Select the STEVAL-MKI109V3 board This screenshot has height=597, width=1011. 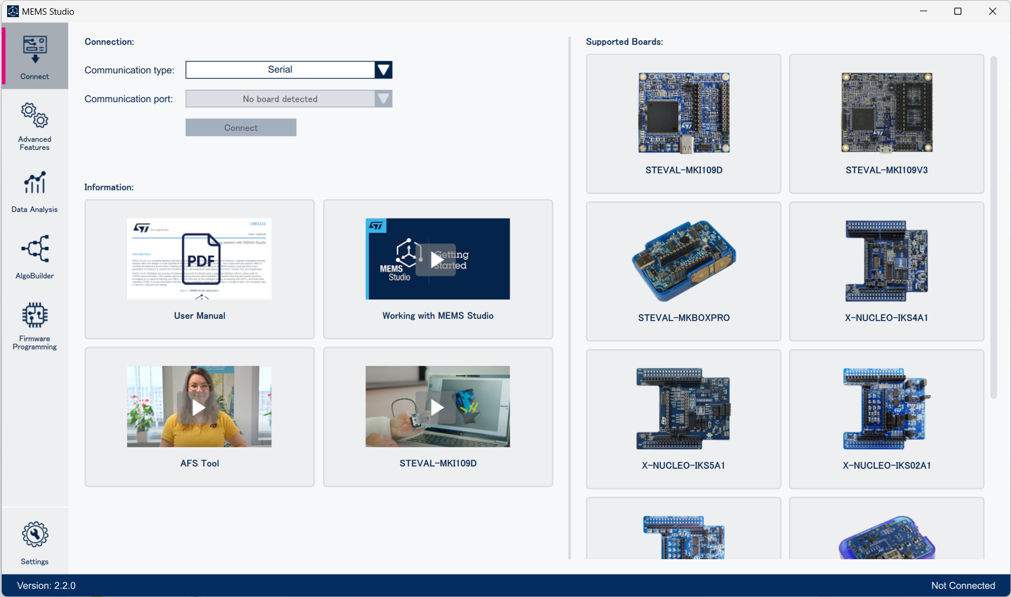886,123
